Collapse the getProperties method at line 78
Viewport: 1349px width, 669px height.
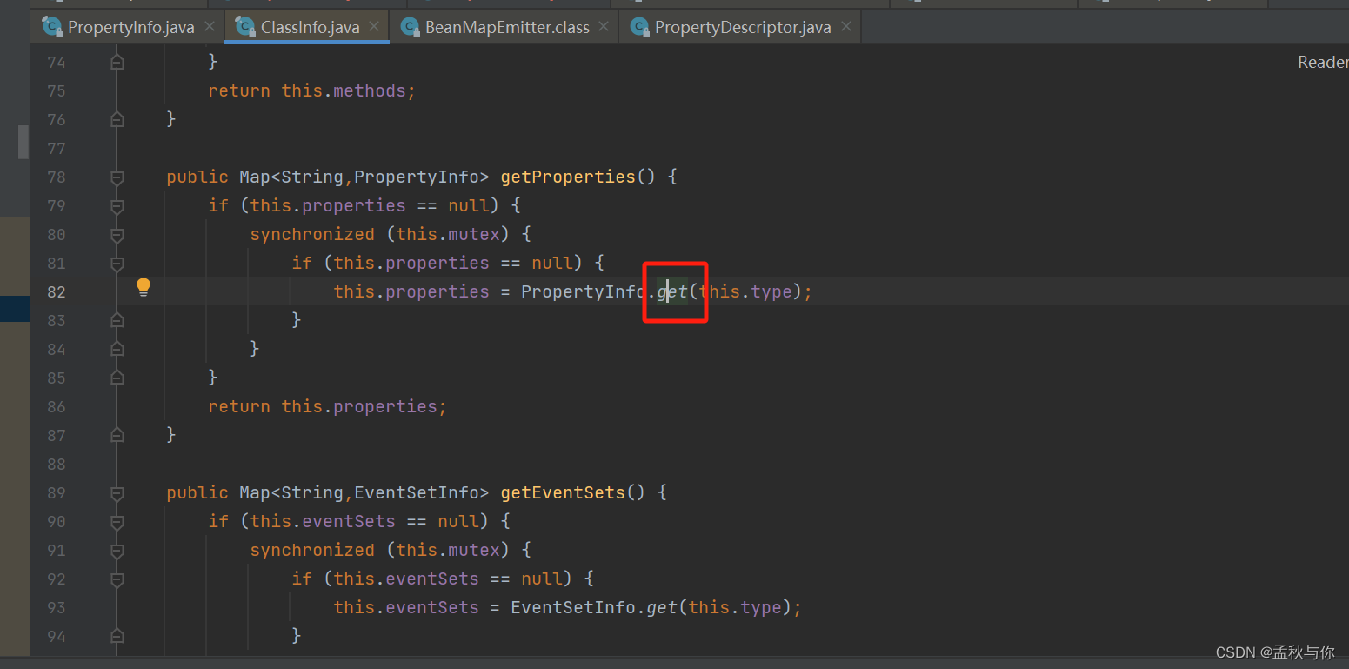117,177
